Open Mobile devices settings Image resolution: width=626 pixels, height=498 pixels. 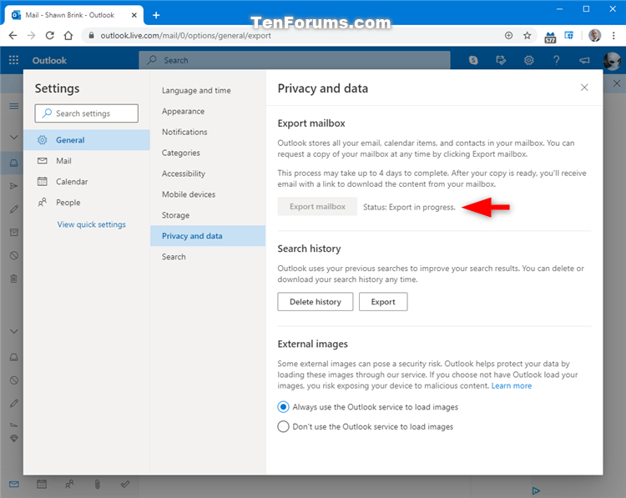click(x=208, y=194)
